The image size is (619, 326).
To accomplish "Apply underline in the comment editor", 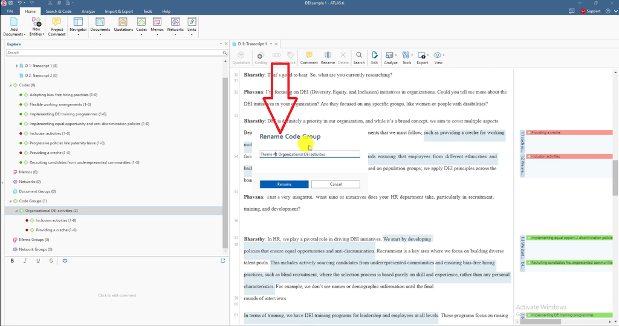I will pyautogui.click(x=38, y=261).
